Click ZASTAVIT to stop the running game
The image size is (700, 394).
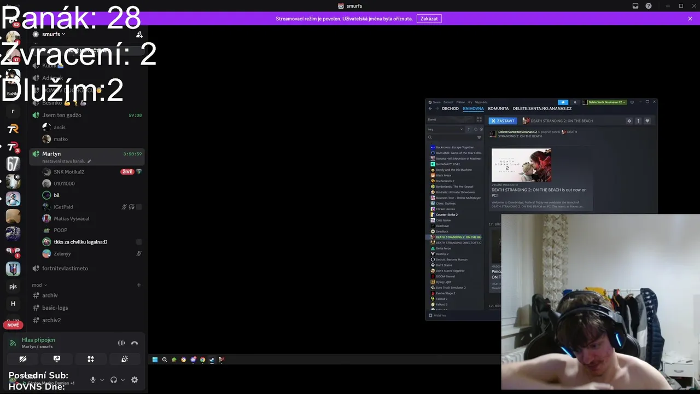click(502, 121)
